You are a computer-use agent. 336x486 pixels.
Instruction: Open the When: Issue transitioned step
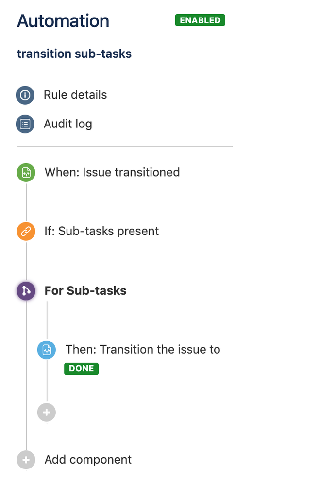[112, 172]
